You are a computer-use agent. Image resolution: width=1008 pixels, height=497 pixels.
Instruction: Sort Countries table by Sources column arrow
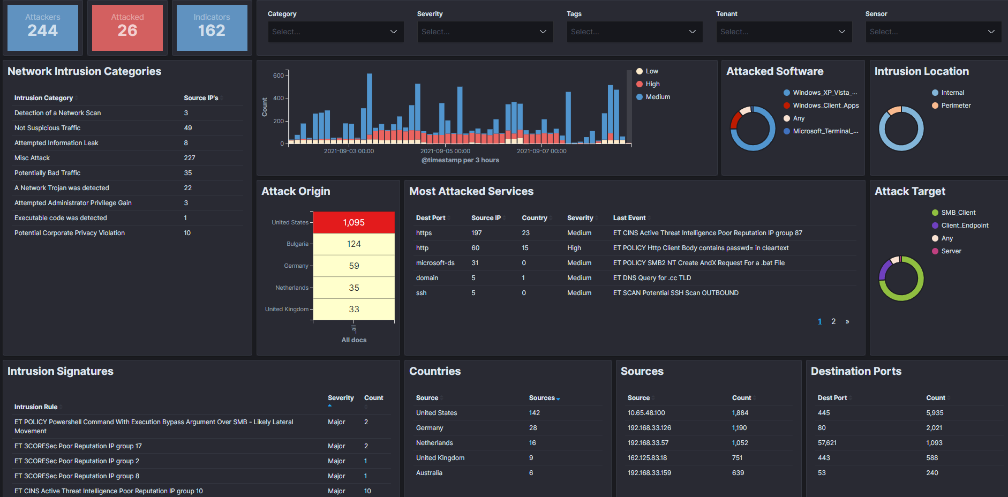click(x=558, y=399)
